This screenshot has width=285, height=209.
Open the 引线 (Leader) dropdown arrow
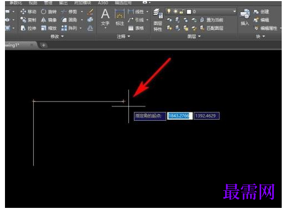point(147,20)
